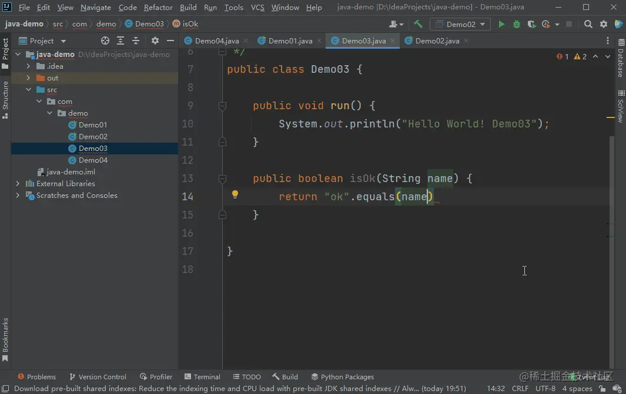Image resolution: width=626 pixels, height=394 pixels.
Task: Open the Problems tool window
Action: (x=36, y=377)
